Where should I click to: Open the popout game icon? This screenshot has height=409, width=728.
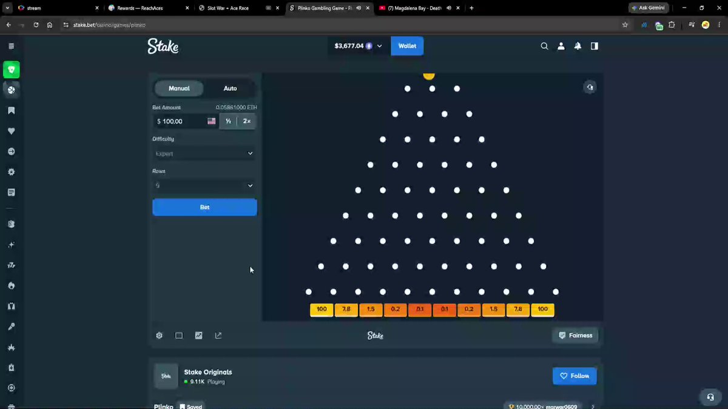[218, 336]
